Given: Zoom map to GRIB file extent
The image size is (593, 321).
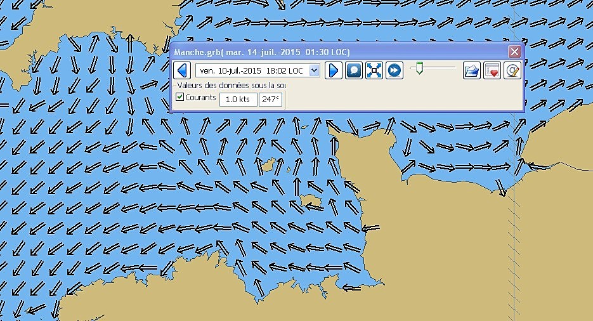Looking at the screenshot, I should [x=374, y=70].
